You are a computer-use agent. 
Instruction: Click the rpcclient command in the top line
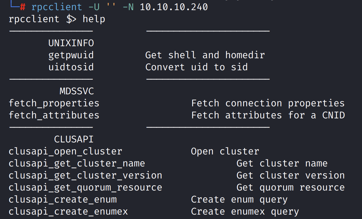(56, 7)
